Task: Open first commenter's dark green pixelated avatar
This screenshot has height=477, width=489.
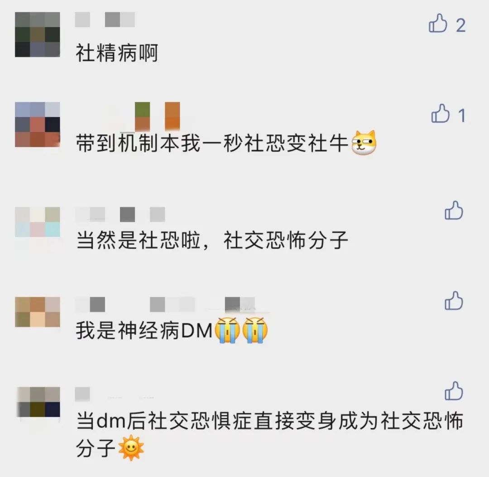Action: [x=38, y=34]
